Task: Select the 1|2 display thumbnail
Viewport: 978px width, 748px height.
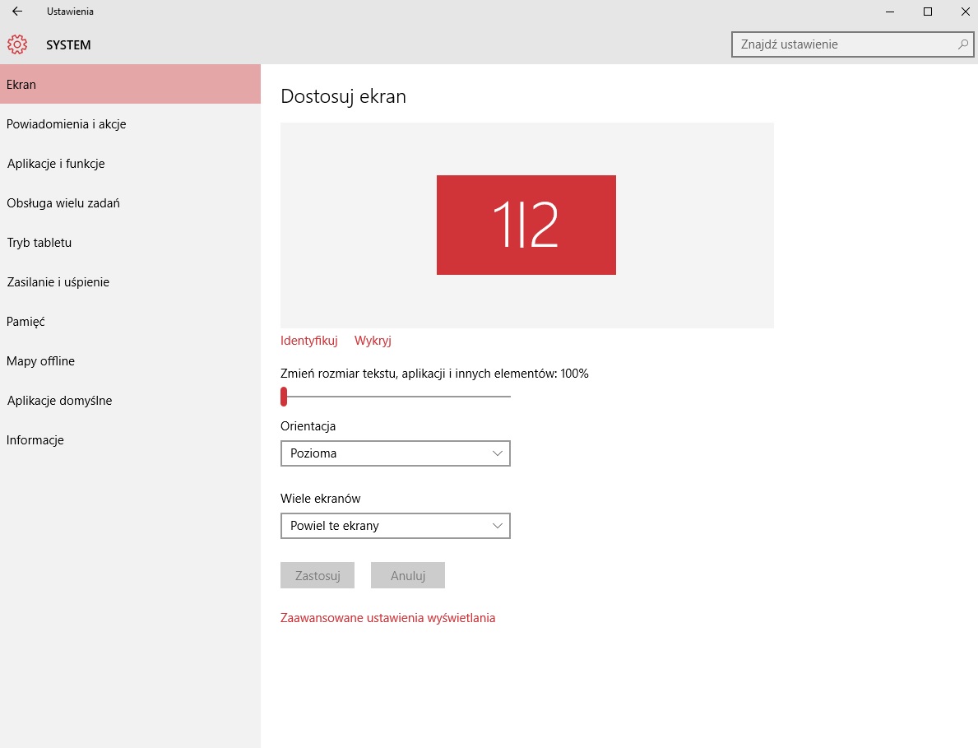Action: point(526,225)
